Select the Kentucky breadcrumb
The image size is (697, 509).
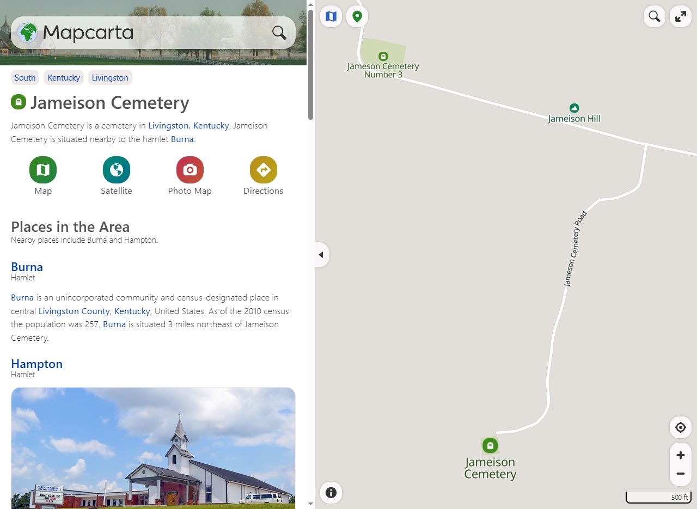(64, 78)
